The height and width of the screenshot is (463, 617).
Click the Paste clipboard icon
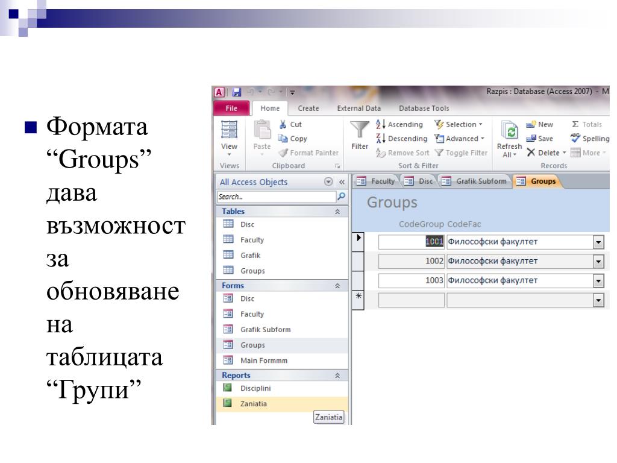pyautogui.click(x=262, y=130)
